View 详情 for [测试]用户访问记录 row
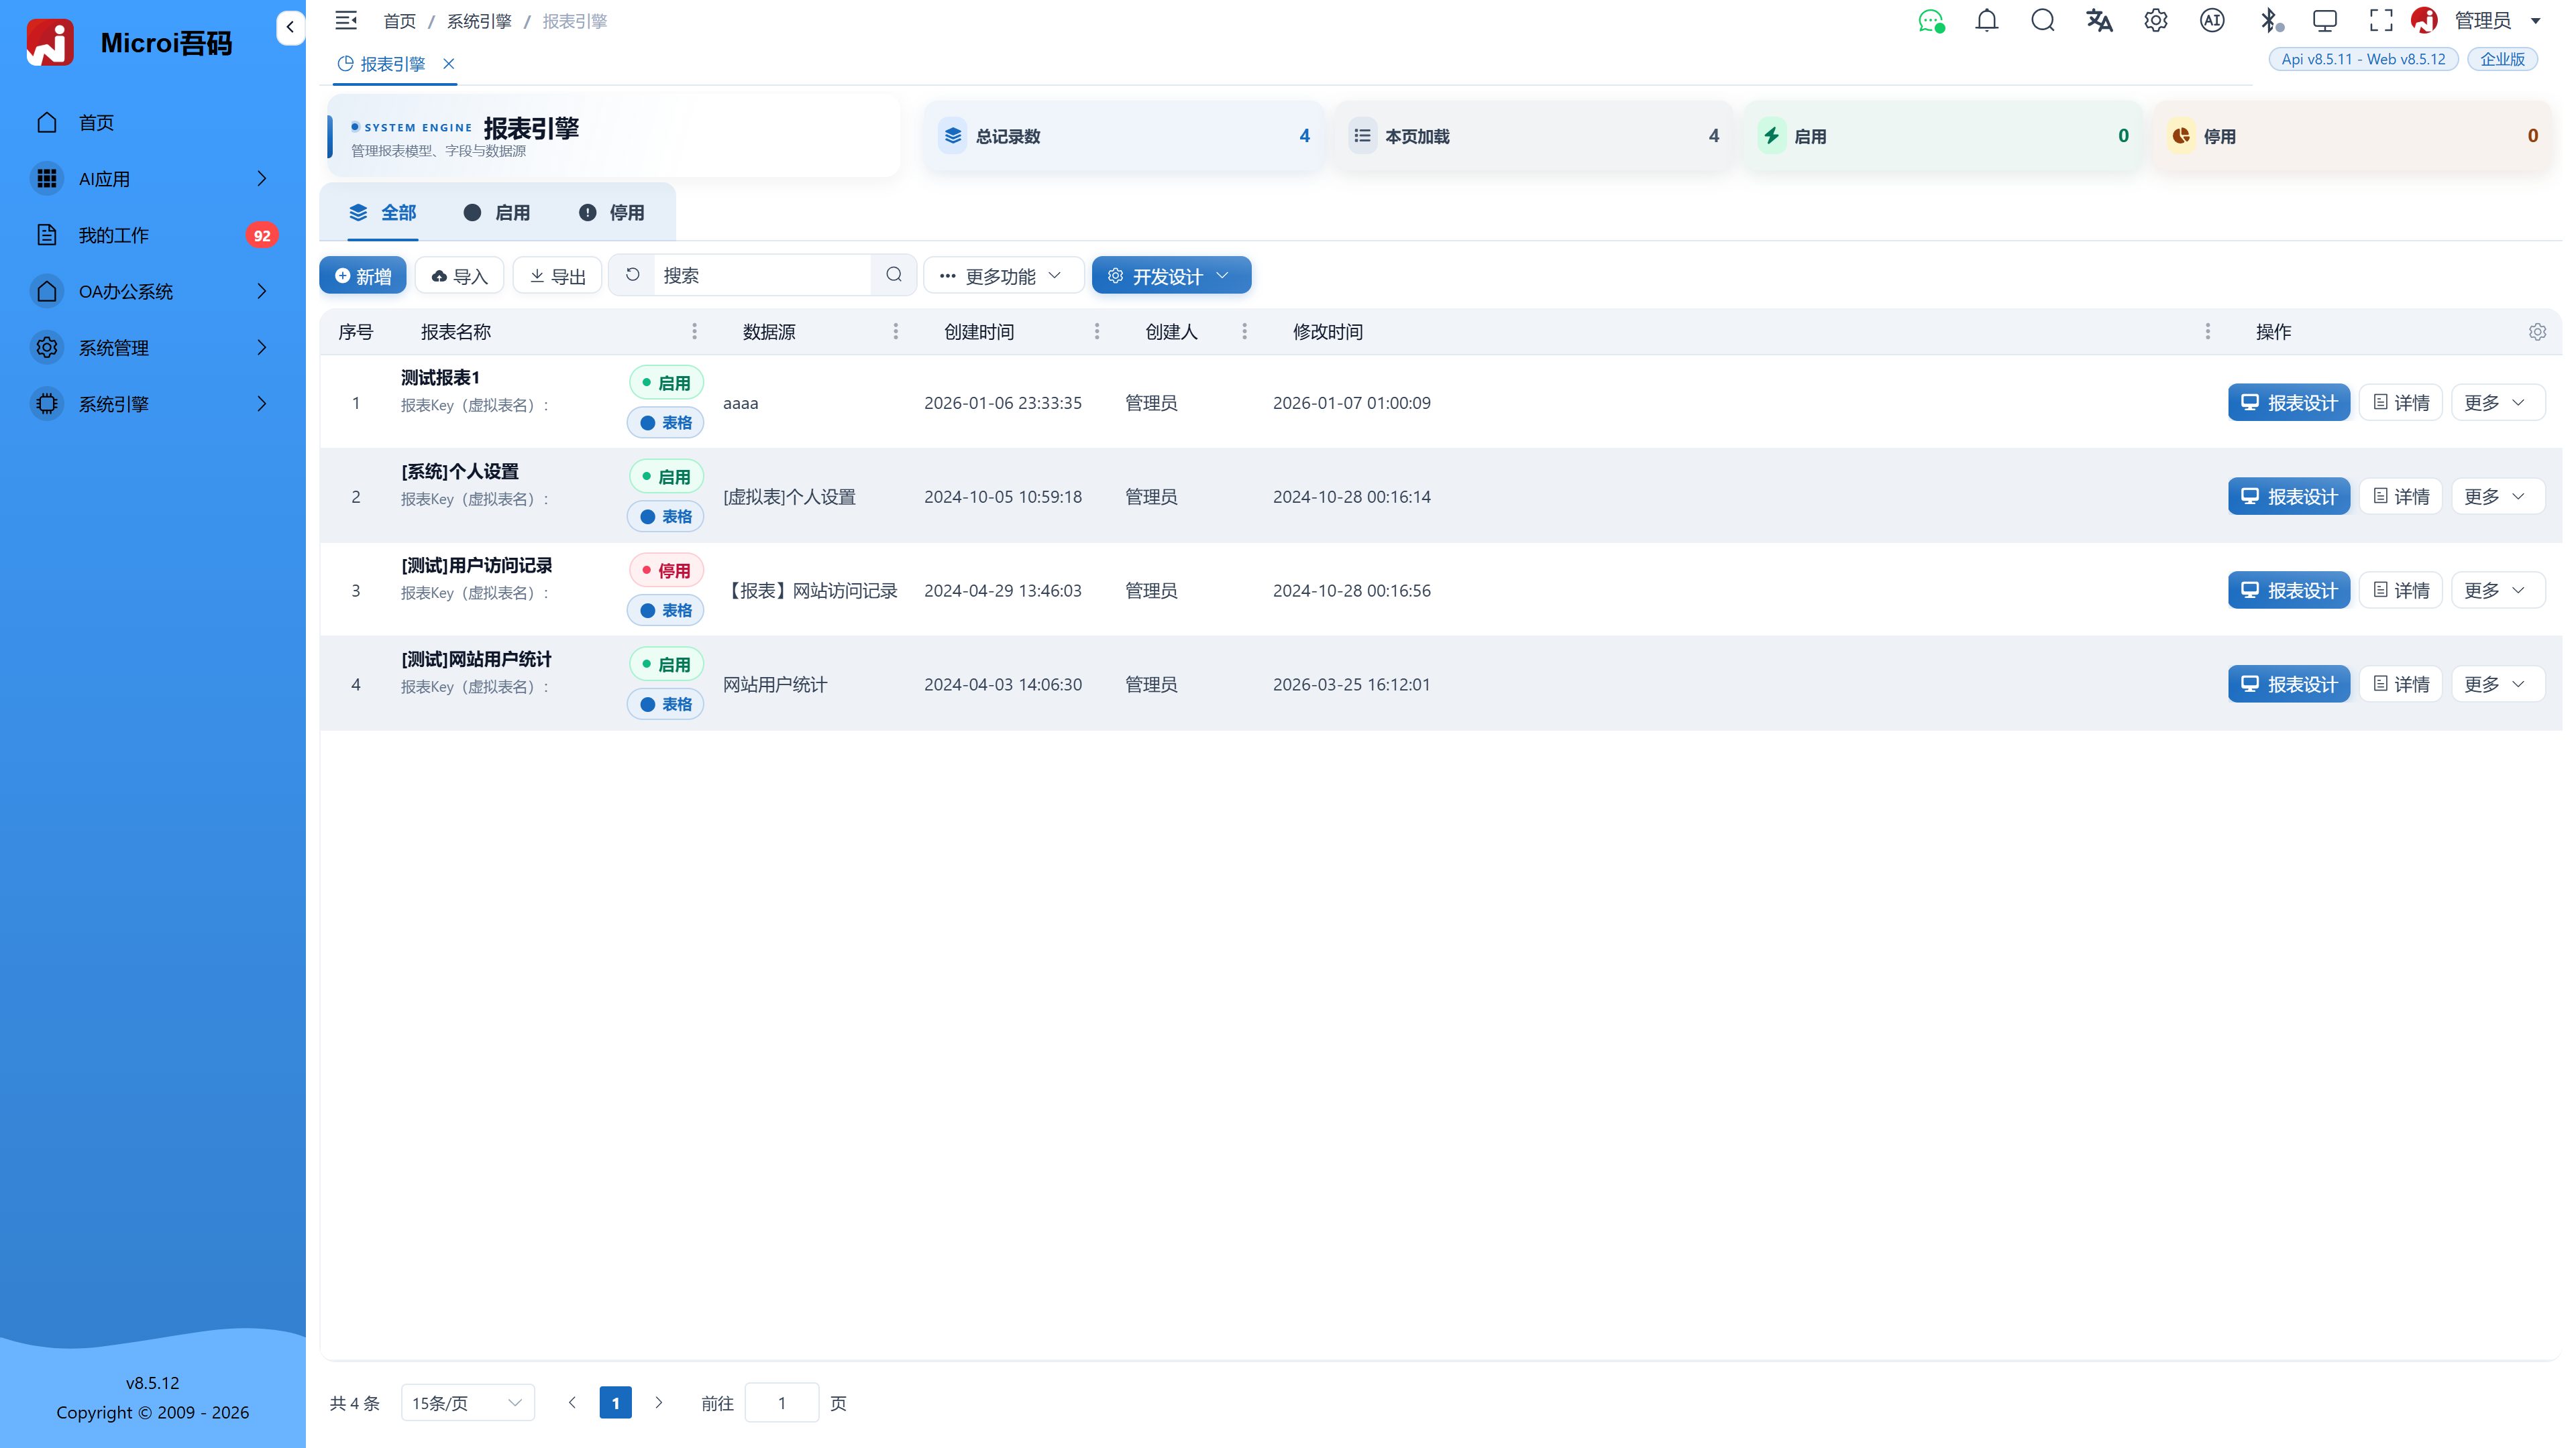Image resolution: width=2576 pixels, height=1448 pixels. 2401,591
